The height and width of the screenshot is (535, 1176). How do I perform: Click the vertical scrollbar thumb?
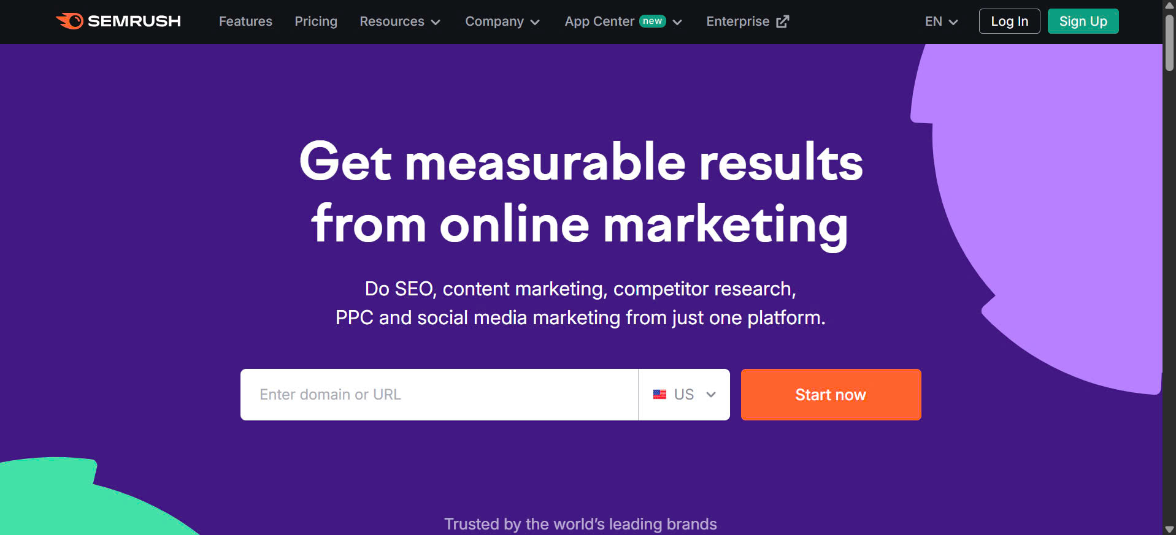point(1169,43)
